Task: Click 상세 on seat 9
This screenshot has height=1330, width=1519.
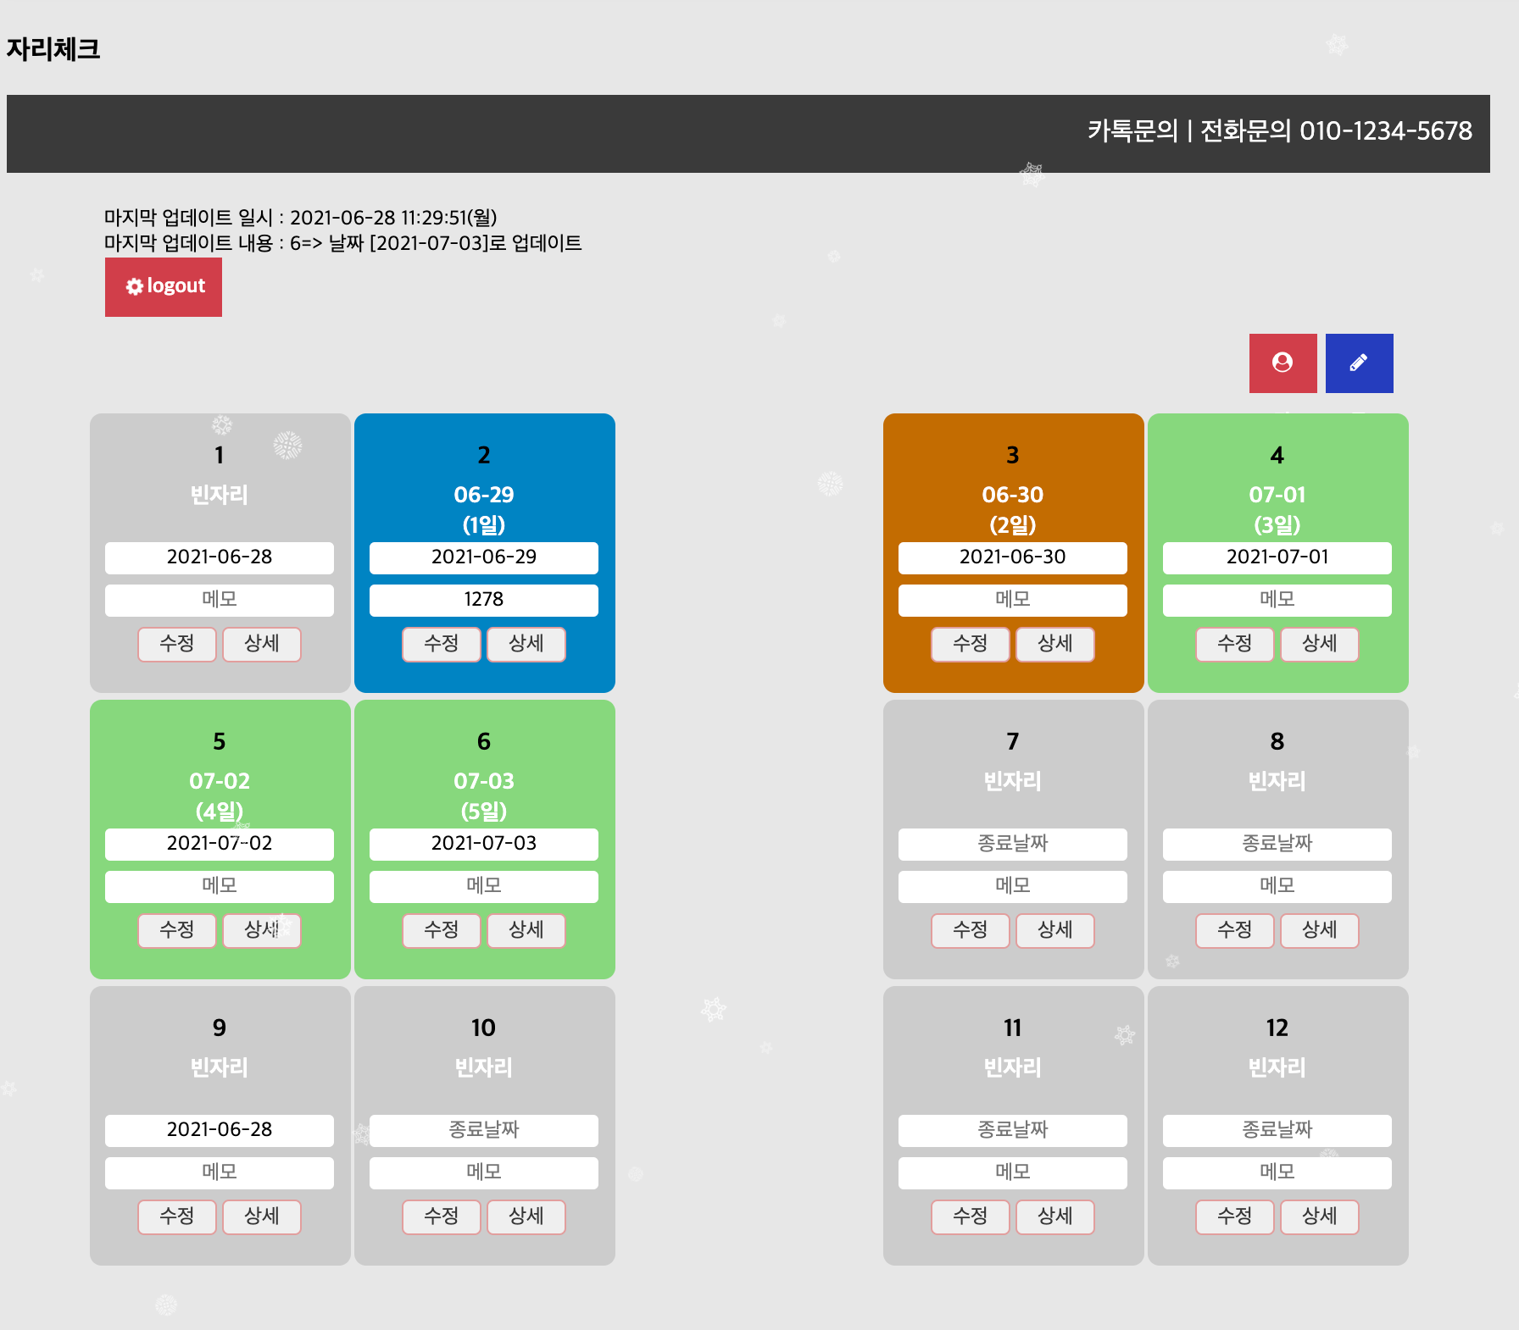Action: pos(262,1216)
